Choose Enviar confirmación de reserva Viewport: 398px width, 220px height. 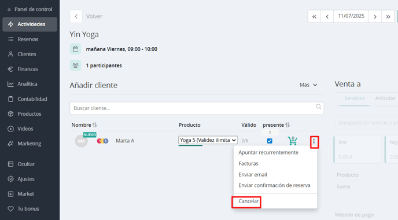tap(274, 185)
